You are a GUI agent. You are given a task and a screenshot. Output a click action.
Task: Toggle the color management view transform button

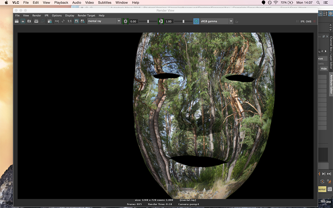click(x=196, y=21)
